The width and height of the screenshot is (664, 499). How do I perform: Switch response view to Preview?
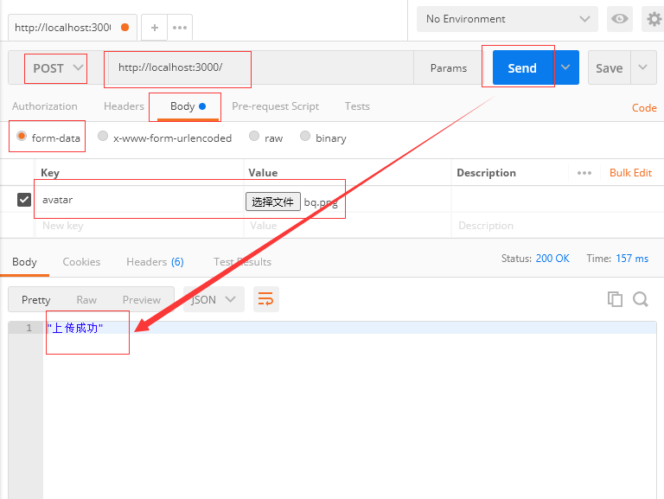142,300
